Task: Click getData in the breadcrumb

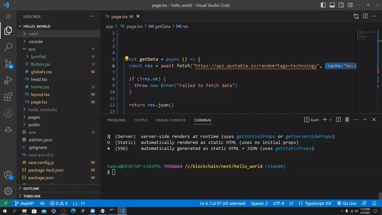Action: pos(162,26)
